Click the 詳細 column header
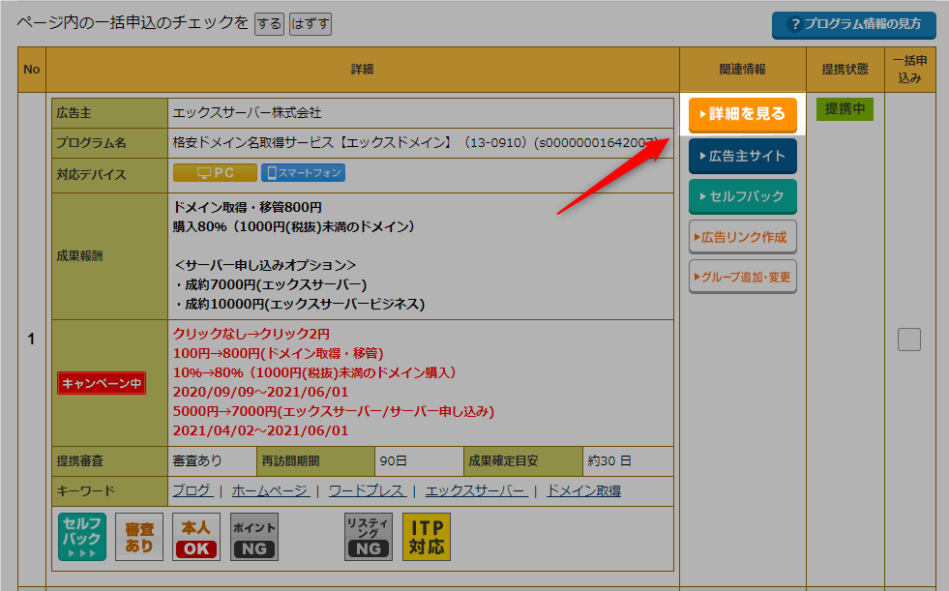949x591 pixels. click(363, 70)
